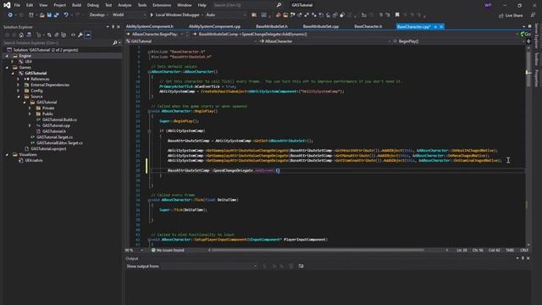The height and width of the screenshot is (305, 542).
Task: Expand the Public folder
Action: click(30, 114)
